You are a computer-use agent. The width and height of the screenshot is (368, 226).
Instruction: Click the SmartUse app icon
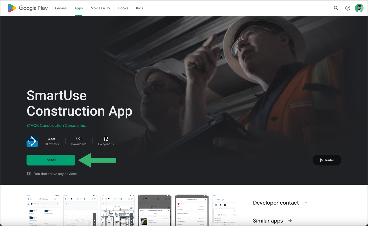pyautogui.click(x=32, y=141)
